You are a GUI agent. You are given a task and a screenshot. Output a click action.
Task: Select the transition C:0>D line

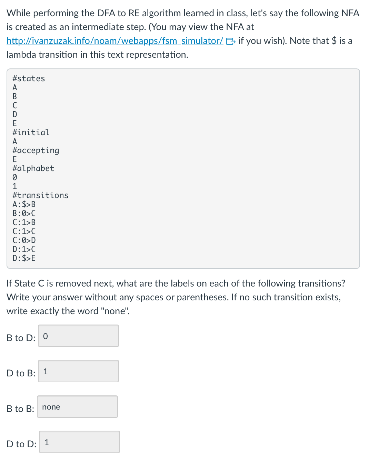(x=24, y=240)
